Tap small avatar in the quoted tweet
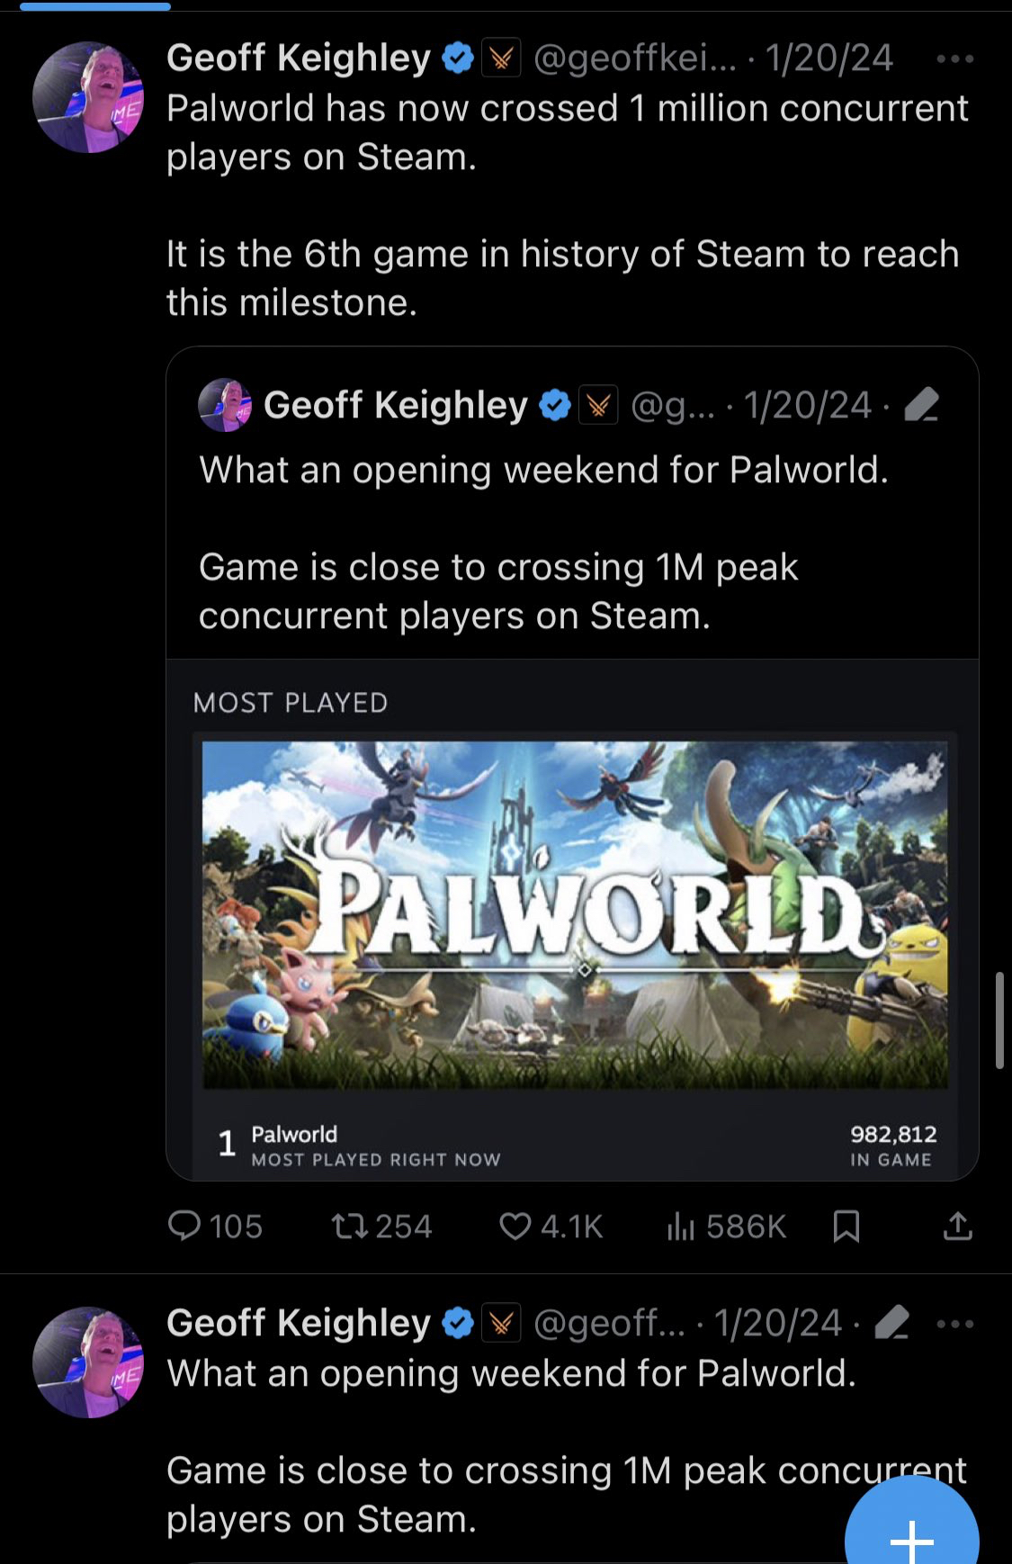 [225, 405]
